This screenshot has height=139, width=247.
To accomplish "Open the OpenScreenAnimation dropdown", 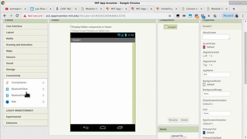I will pyautogui.click(x=208, y=124).
